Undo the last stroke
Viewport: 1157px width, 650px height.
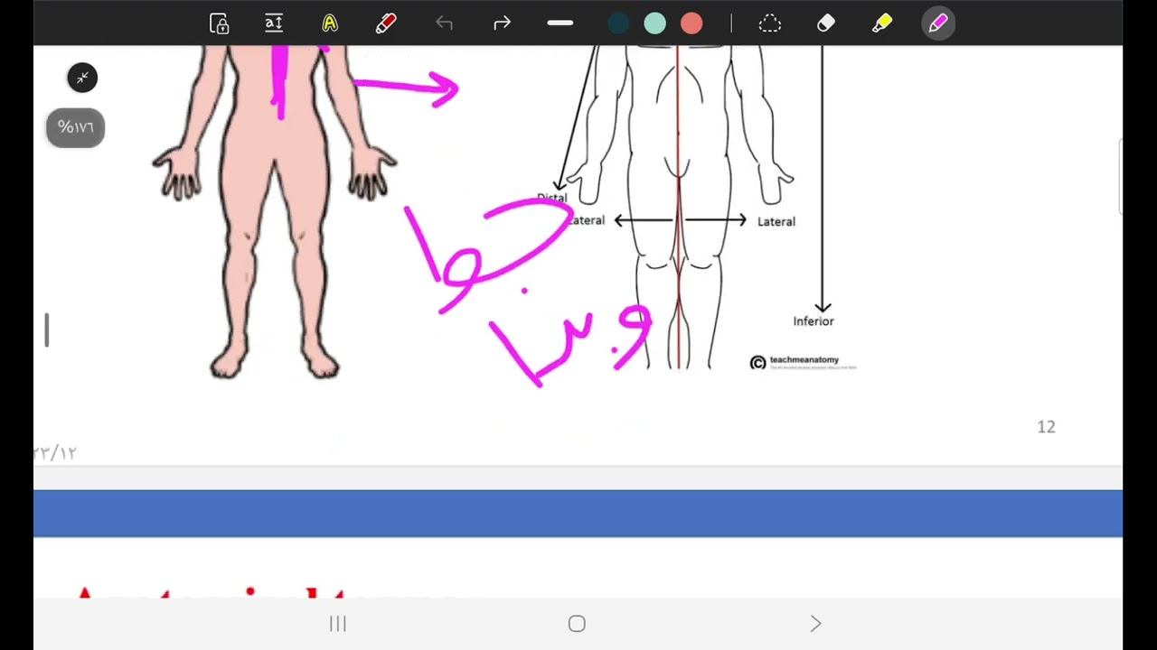444,23
